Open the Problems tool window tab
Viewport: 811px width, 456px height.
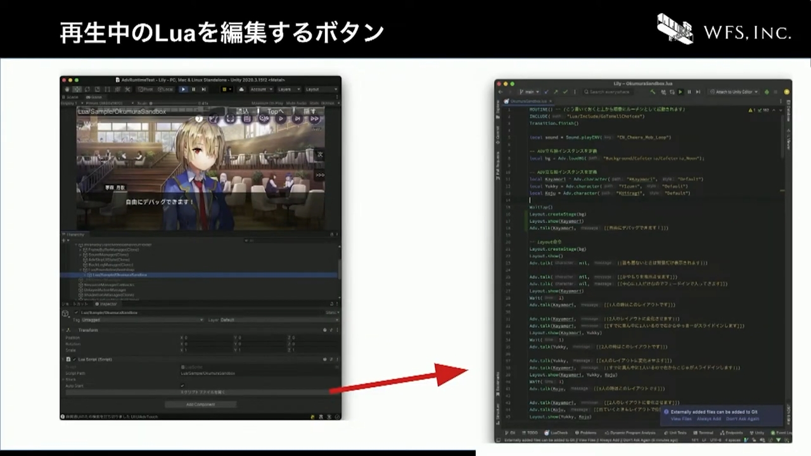(x=585, y=433)
